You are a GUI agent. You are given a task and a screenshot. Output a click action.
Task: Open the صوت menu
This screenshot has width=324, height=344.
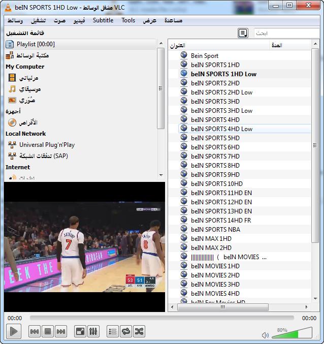(59, 20)
